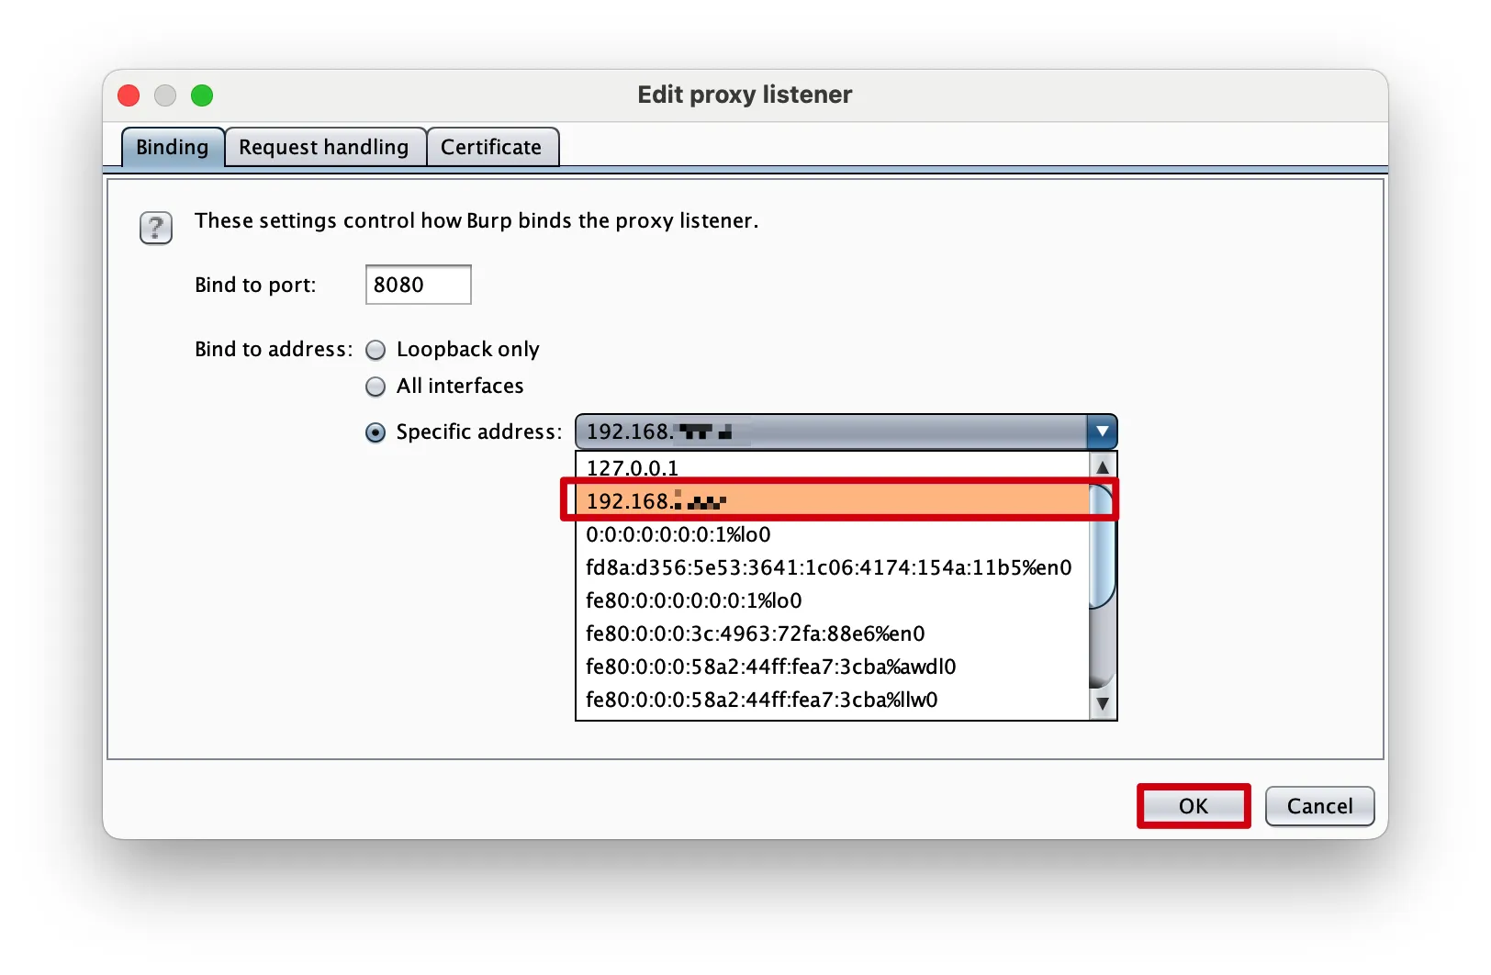1491x975 pixels.
Task: Switch to the Request handling tab
Action: tap(324, 148)
